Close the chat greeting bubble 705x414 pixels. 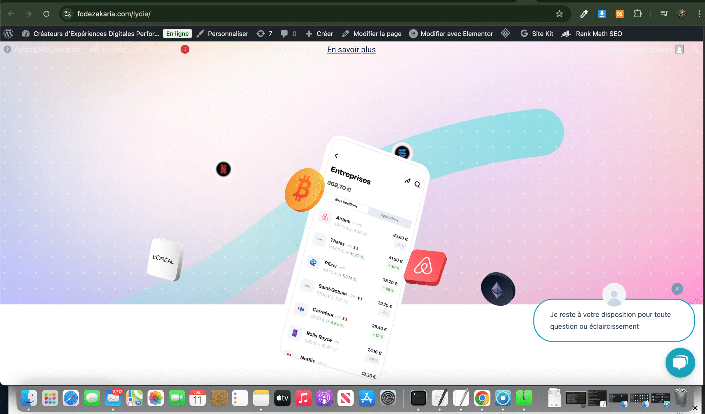tap(677, 289)
